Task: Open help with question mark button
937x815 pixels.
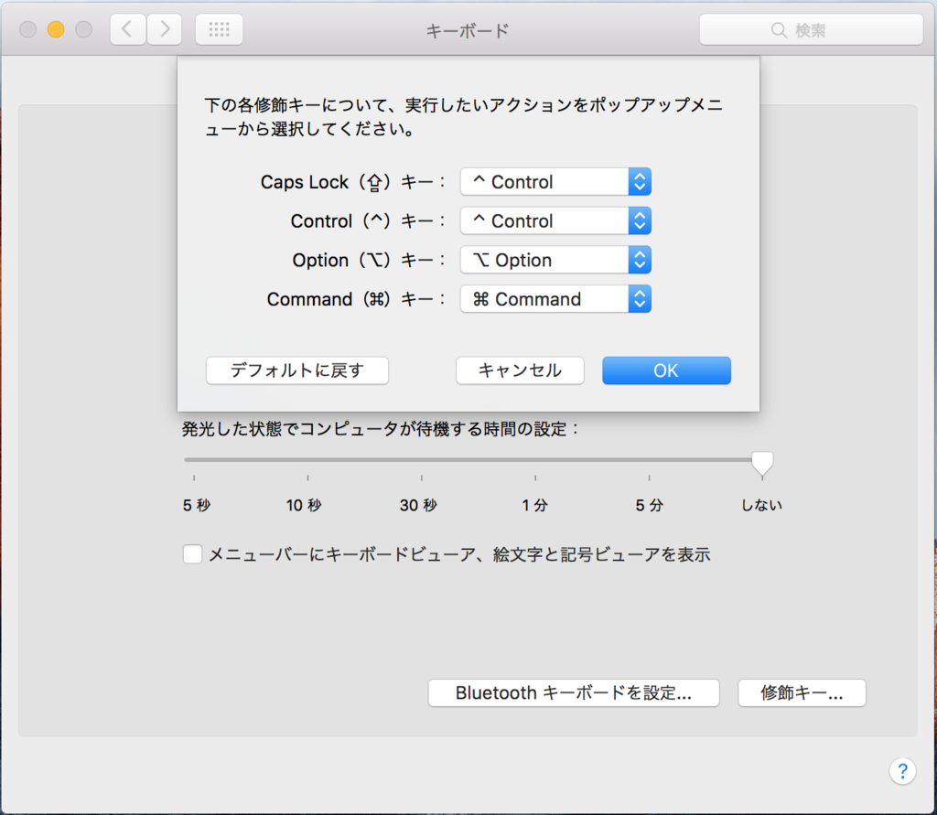Action: [901, 770]
